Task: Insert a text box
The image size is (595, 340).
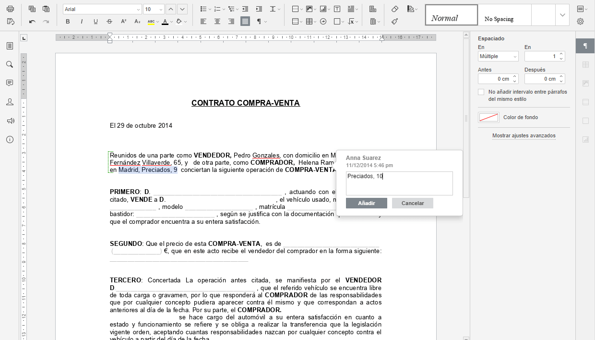Action: click(x=337, y=9)
